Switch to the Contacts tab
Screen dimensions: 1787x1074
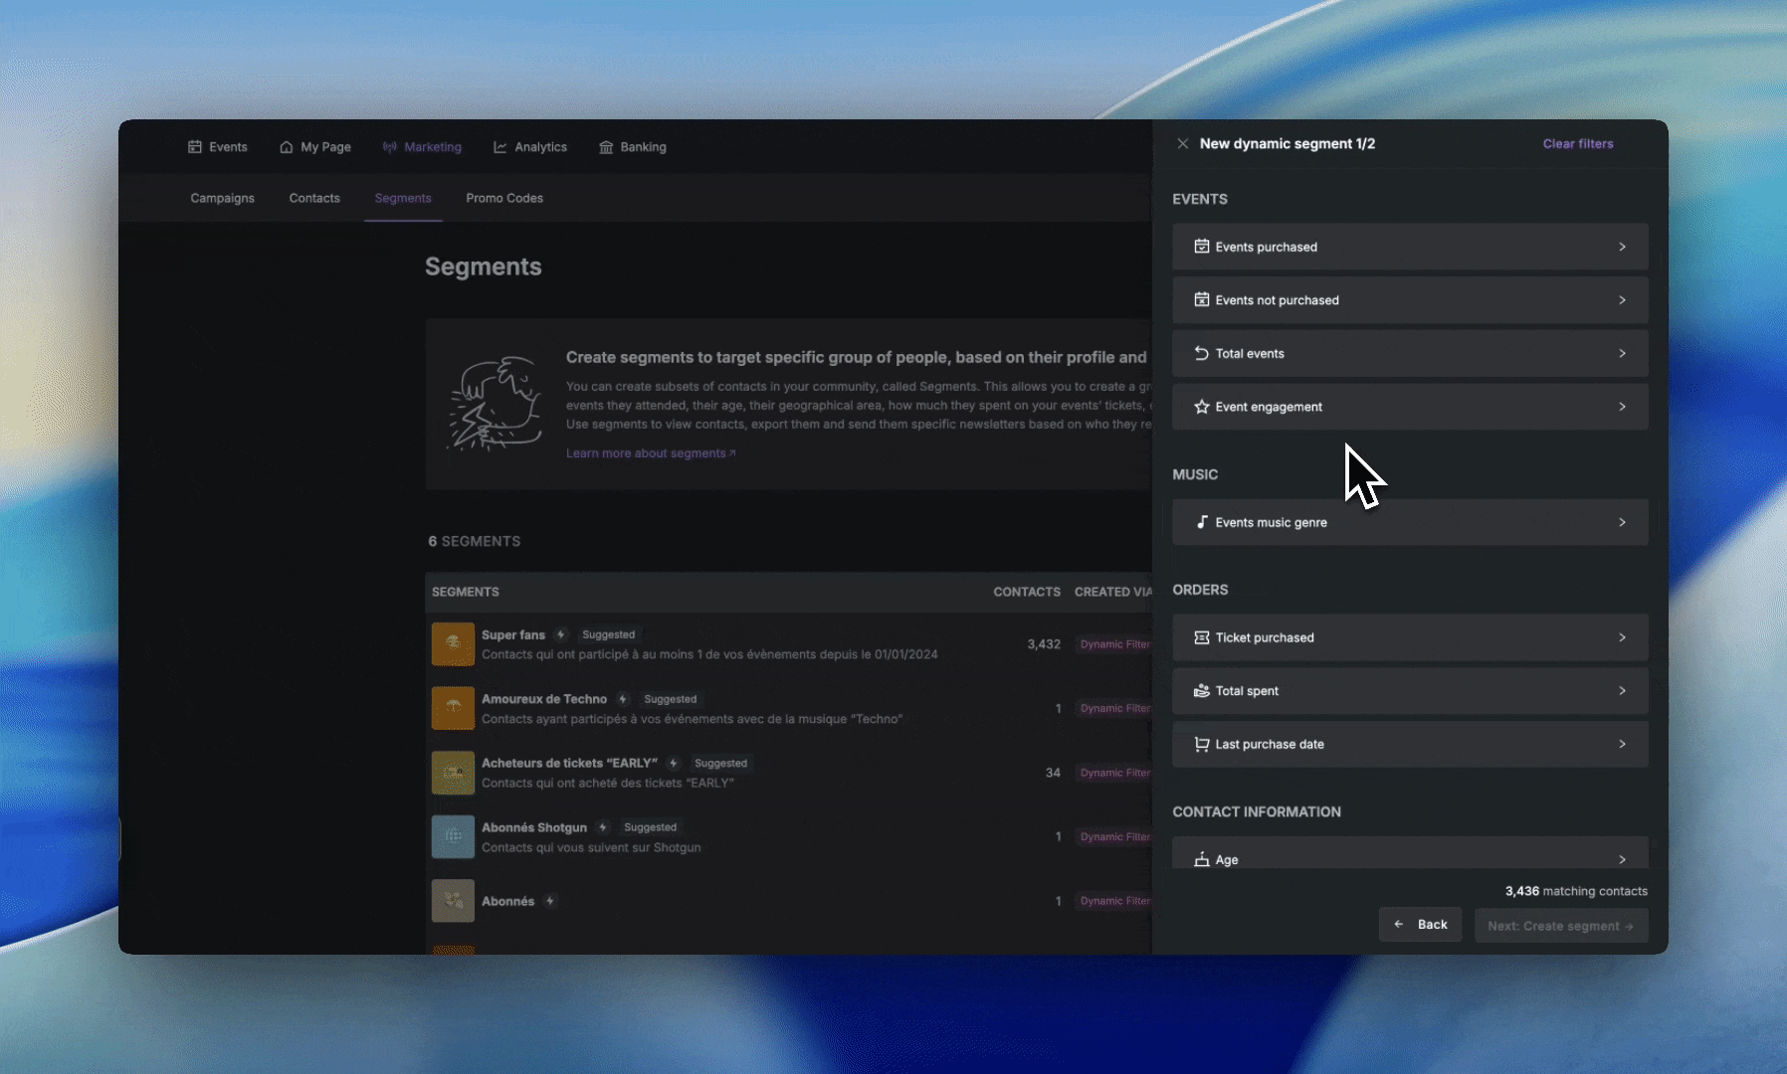pyautogui.click(x=314, y=198)
